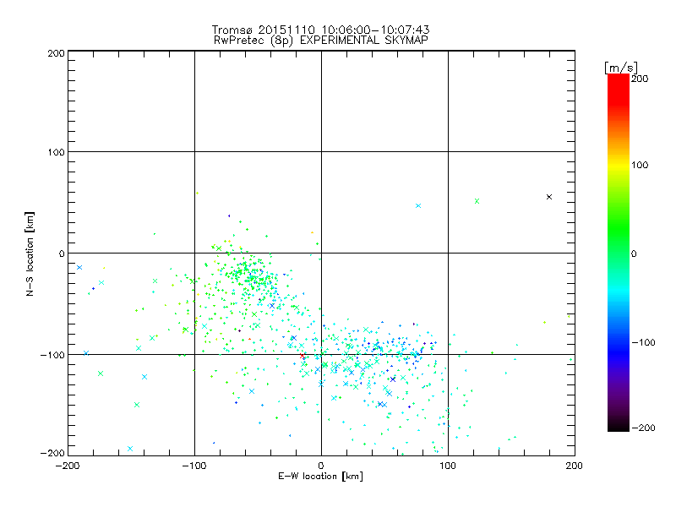676x507 pixels.
Task: Click the x-axis tick label "-200"
Action: [x=68, y=466]
